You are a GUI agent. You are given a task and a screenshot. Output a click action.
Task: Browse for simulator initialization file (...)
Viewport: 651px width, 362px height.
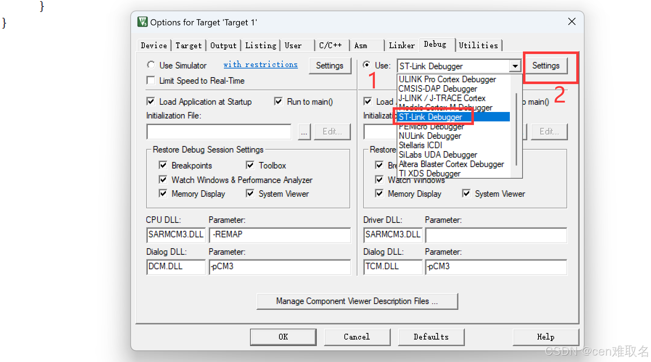(304, 132)
